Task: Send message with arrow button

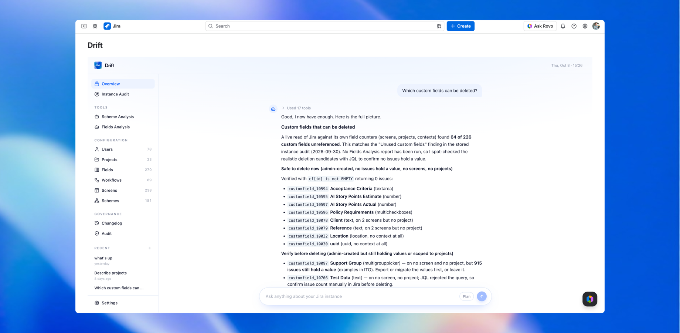Action: (482, 296)
